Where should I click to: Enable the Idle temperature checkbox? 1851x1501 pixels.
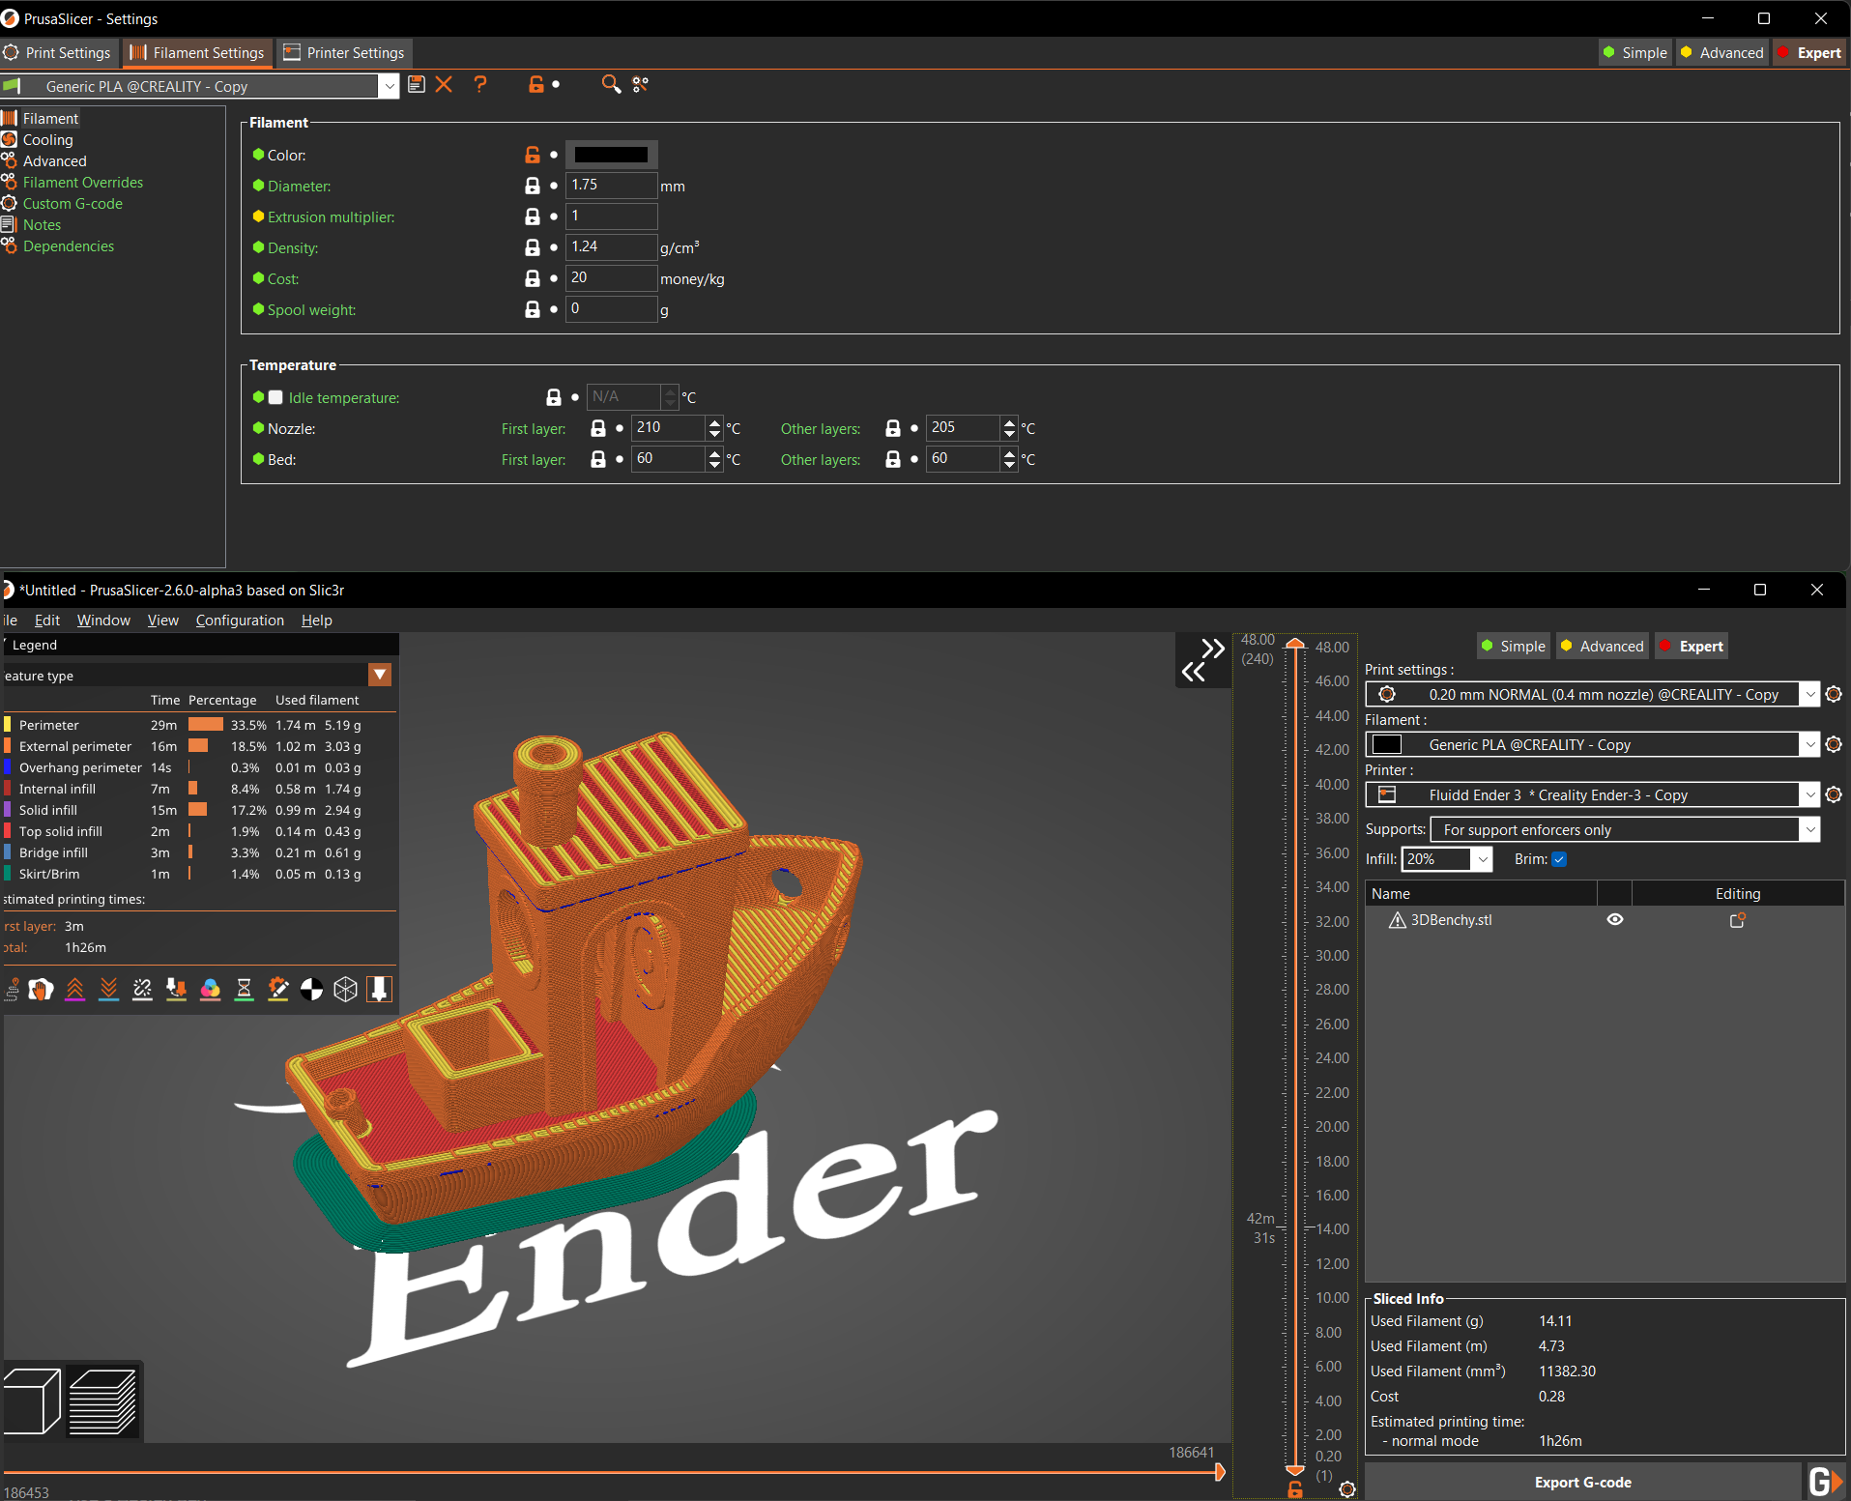(x=275, y=397)
